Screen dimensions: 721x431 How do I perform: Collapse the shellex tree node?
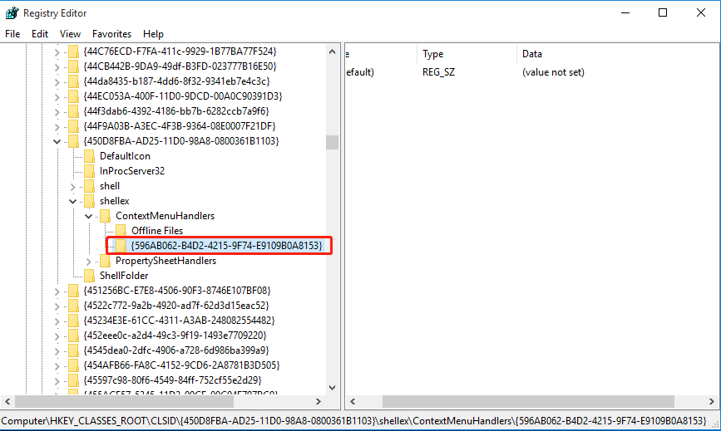pos(73,201)
